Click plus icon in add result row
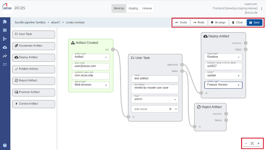This screenshot has width=266, height=150. (170, 109)
